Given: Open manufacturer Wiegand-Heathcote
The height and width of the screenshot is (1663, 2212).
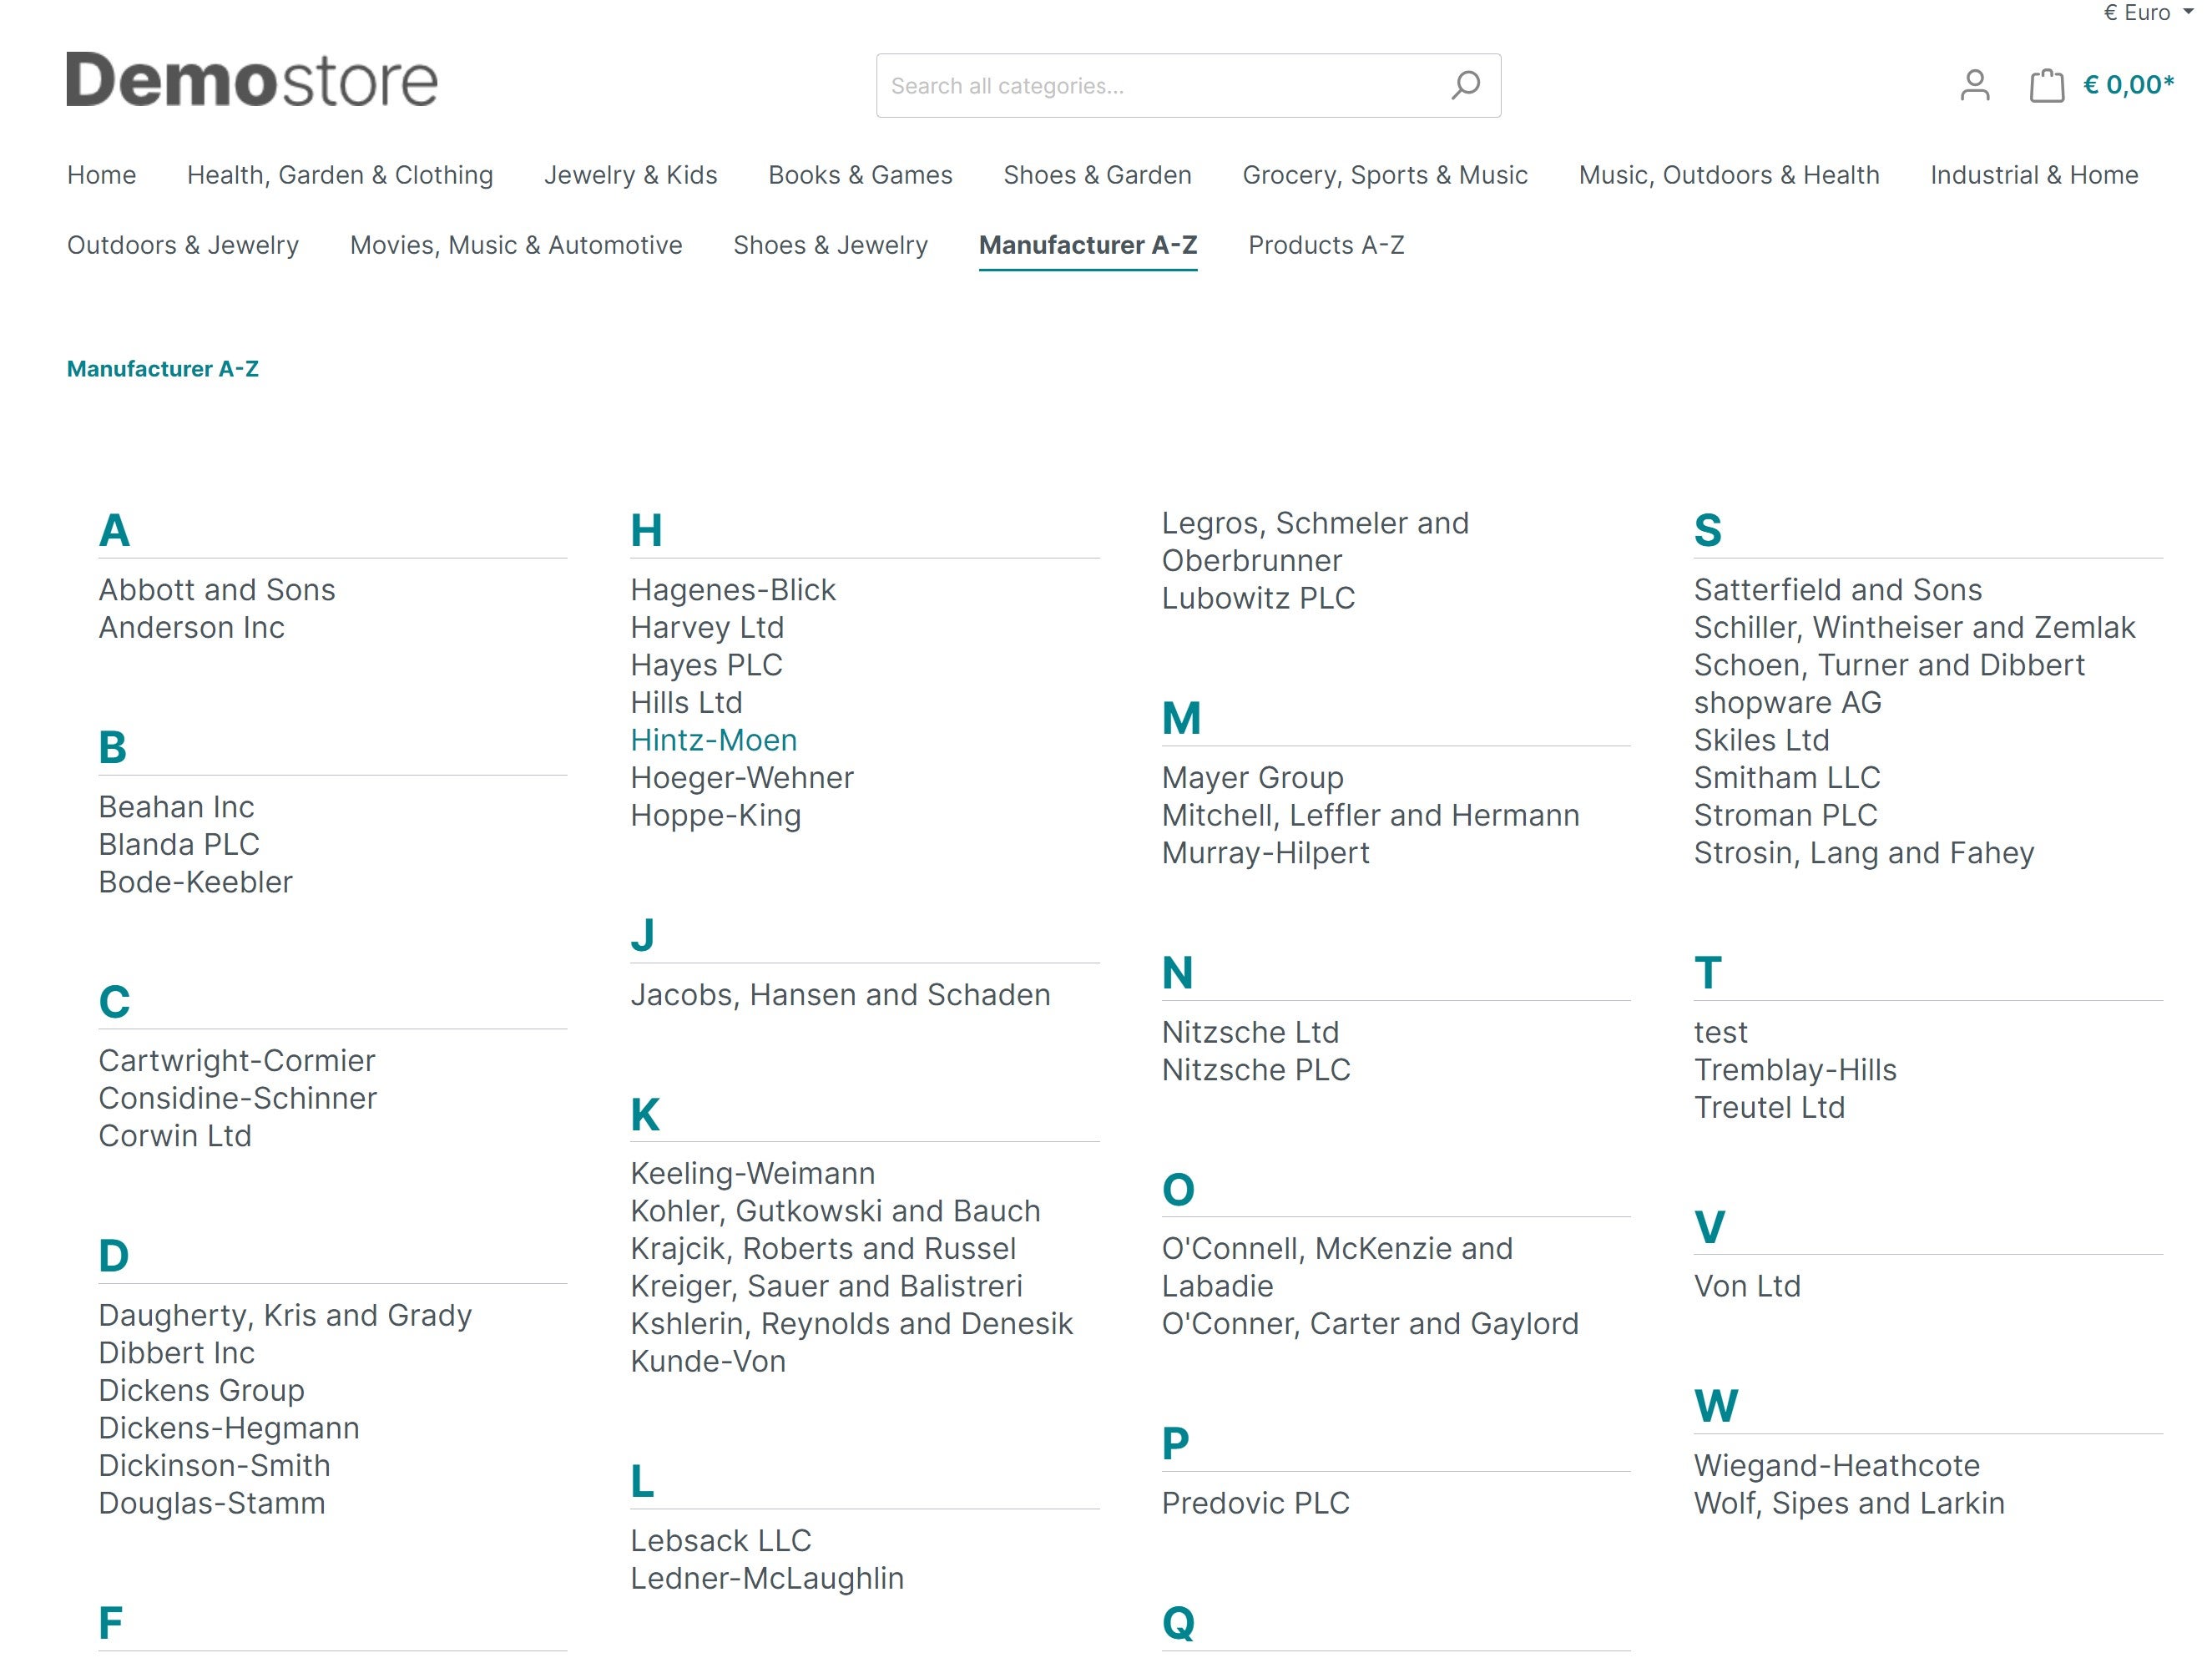Looking at the screenshot, I should [x=1837, y=1466].
